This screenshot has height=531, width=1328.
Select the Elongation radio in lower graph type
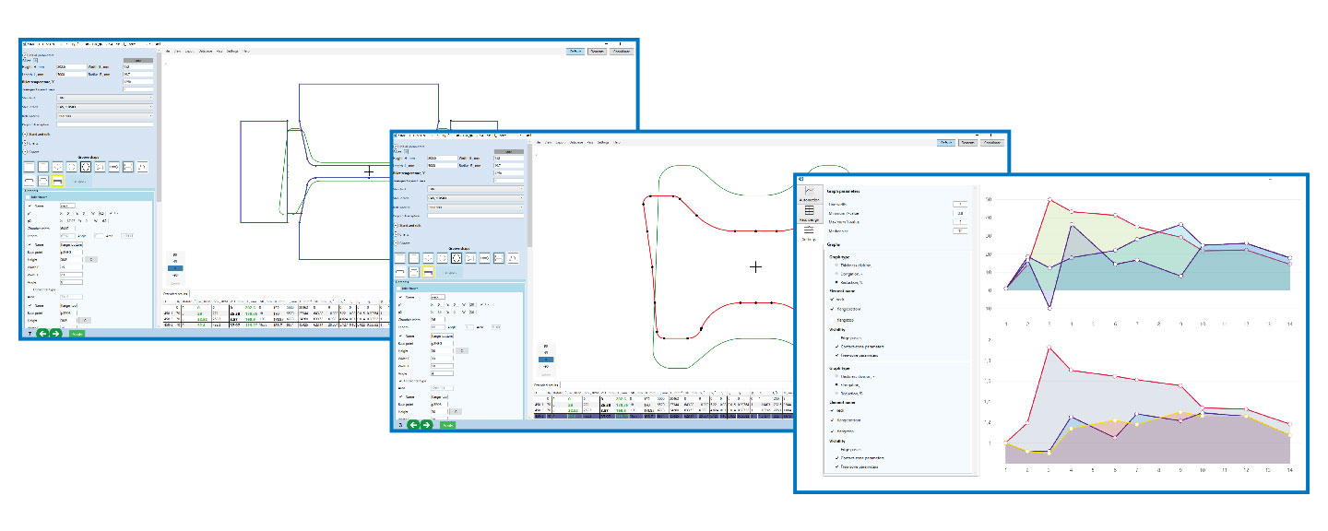point(837,384)
